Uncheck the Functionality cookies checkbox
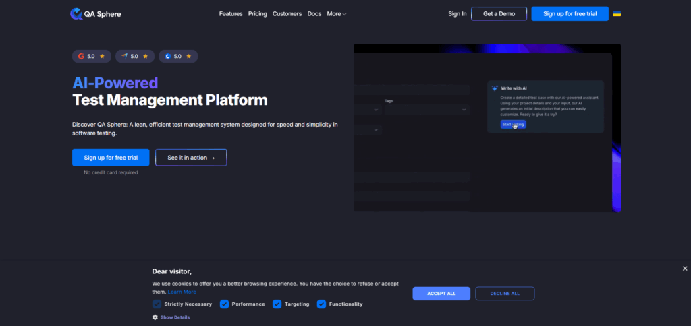 [x=321, y=304]
